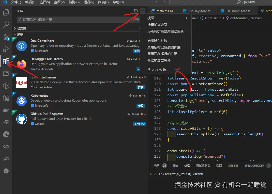The height and width of the screenshot is (194, 272).
Task: Select the npm Intellisense extension logo
Action: (x=22, y=83)
